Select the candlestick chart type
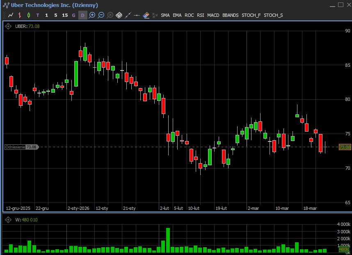 tap(29, 15)
